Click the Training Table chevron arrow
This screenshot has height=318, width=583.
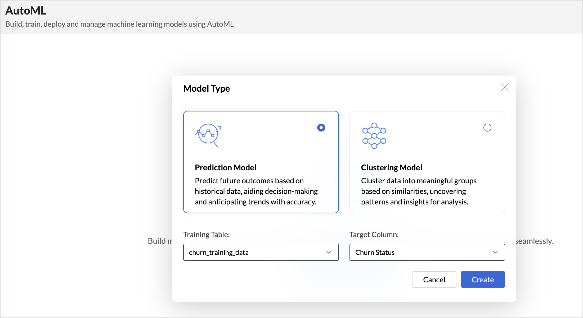(329, 252)
